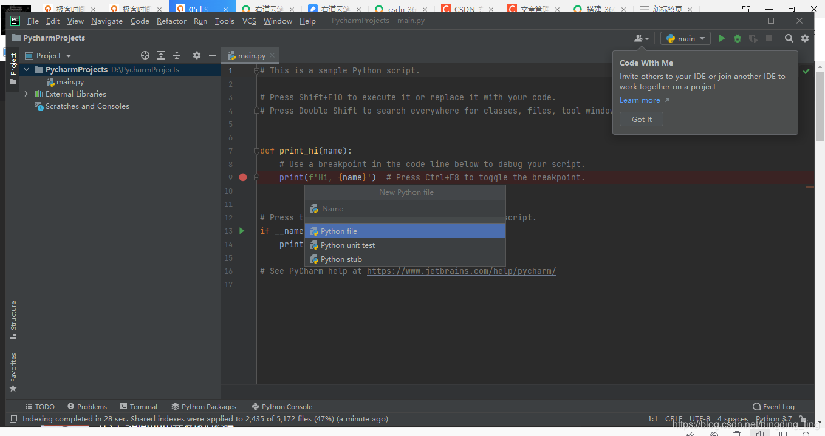Click tool windows quick access icon
Screen dimensions: 825x436
[x=13, y=419]
